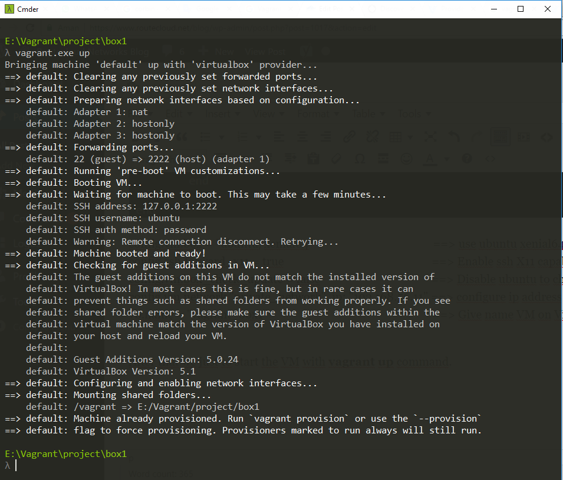Click the 'SSH auth method: password' line
The height and width of the screenshot is (480, 563).
click(x=116, y=230)
